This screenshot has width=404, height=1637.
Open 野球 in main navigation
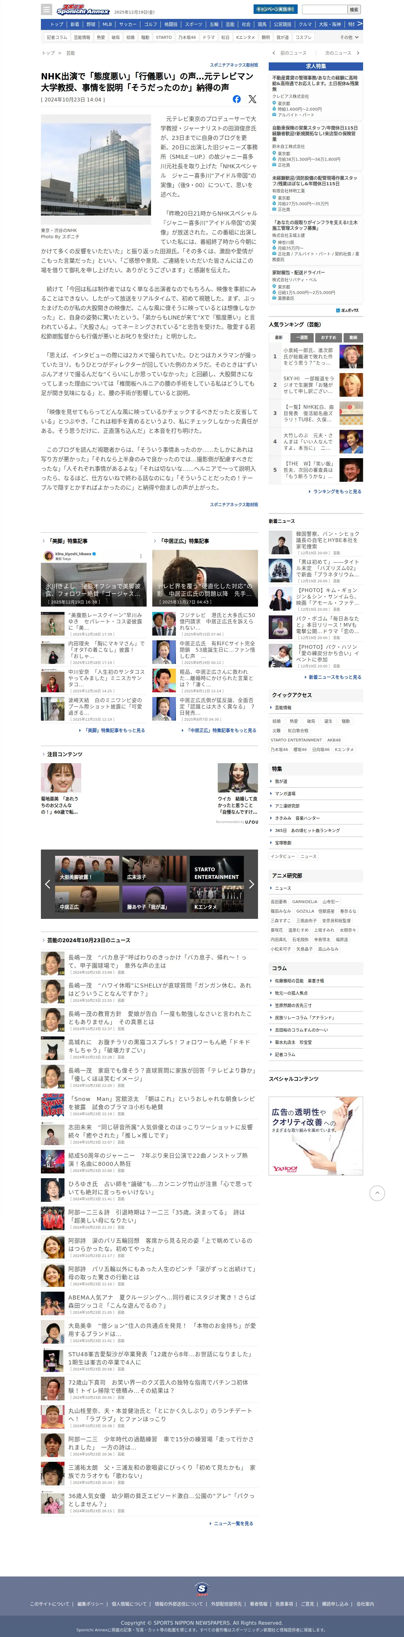coord(91,24)
